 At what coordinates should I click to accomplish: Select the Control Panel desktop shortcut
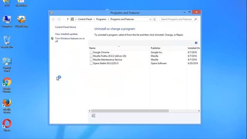(7, 64)
